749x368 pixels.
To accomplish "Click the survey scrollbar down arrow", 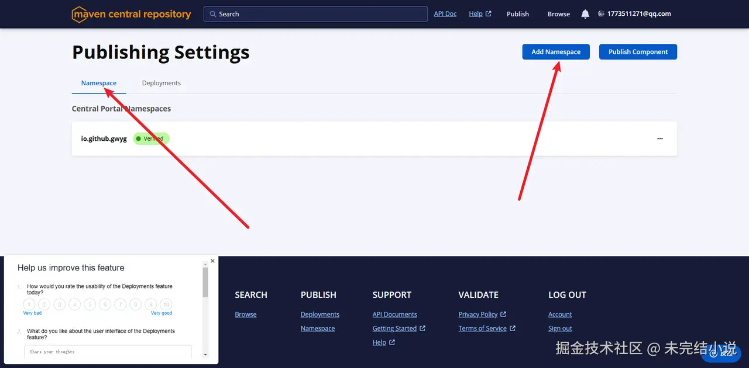I will point(205,355).
